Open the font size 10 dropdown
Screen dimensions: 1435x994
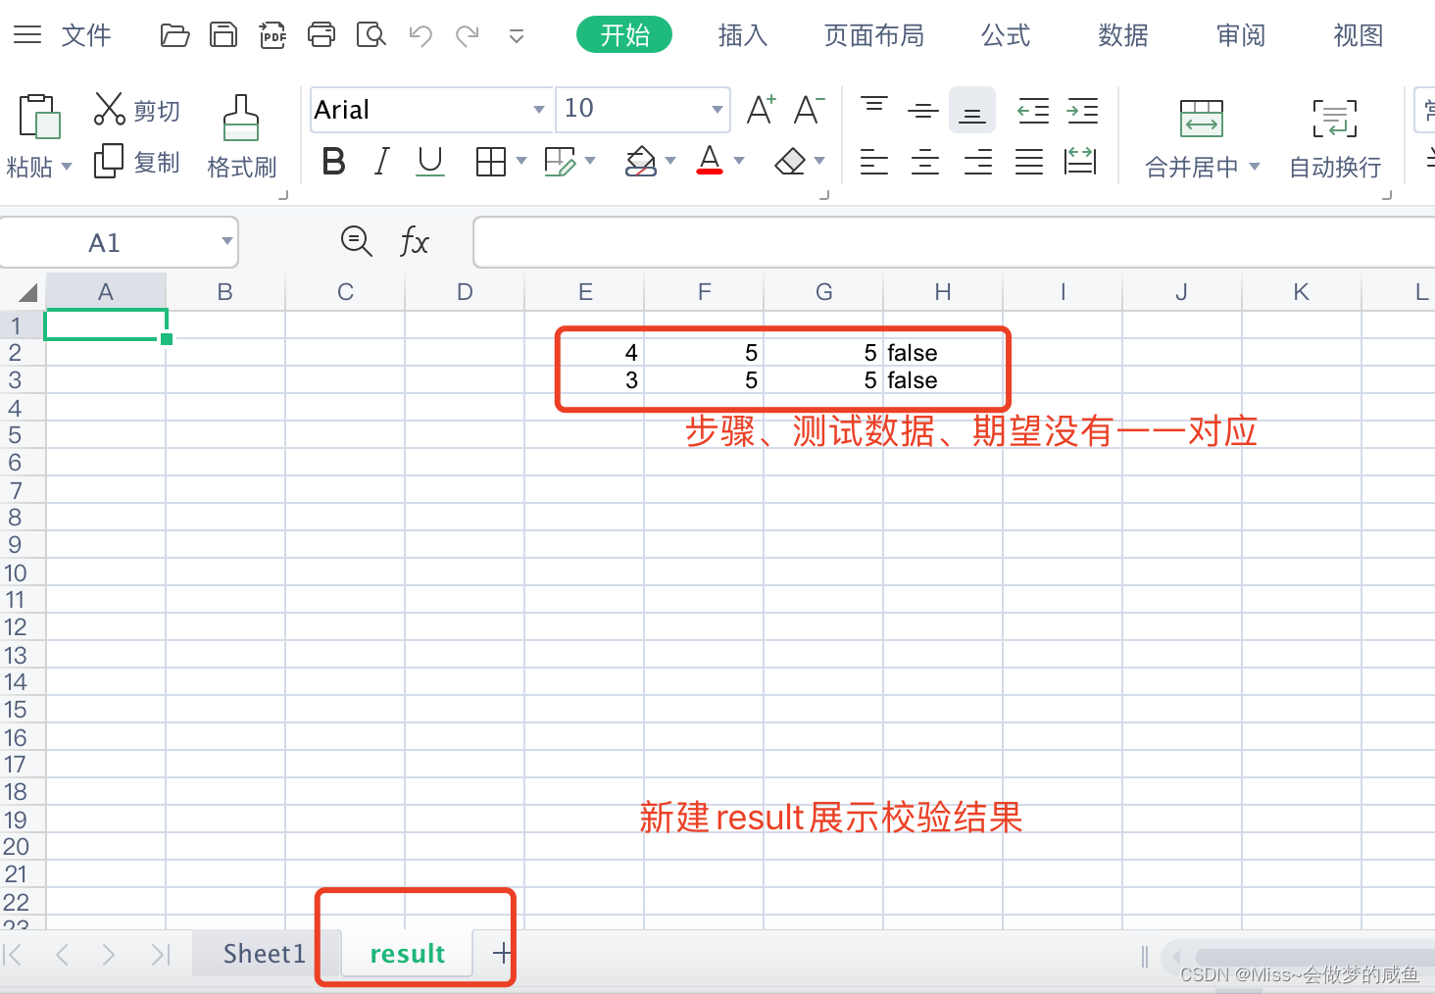click(717, 109)
